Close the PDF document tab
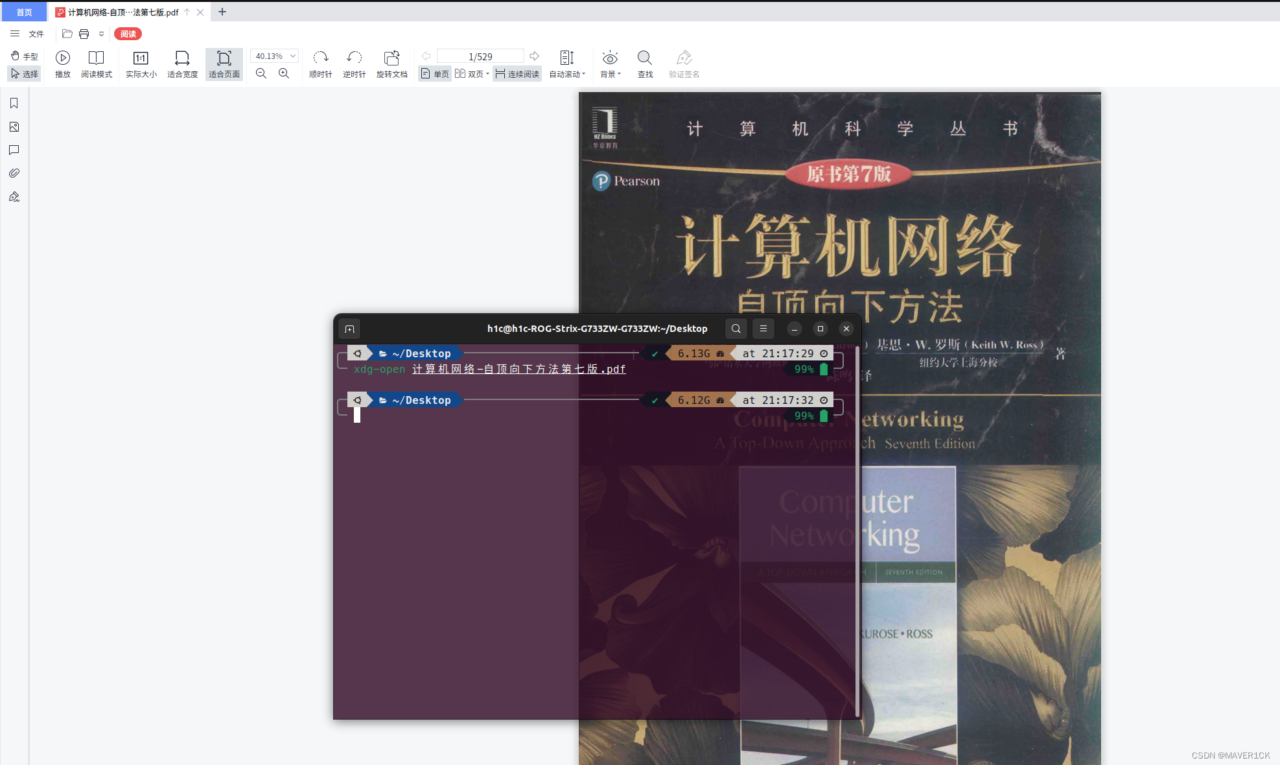This screenshot has width=1280, height=765. [x=200, y=12]
